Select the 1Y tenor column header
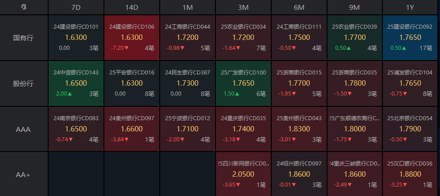Viewport: 440px width, 196px height. tap(410, 7)
